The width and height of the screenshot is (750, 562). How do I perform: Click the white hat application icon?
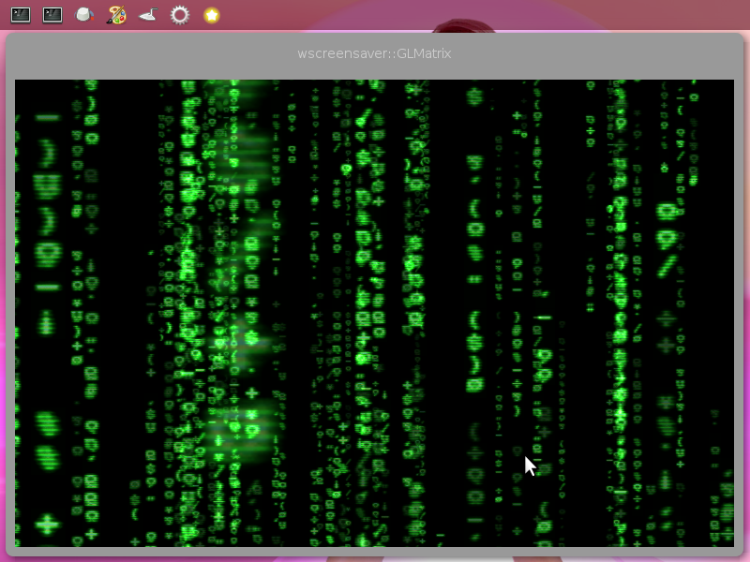click(x=82, y=14)
